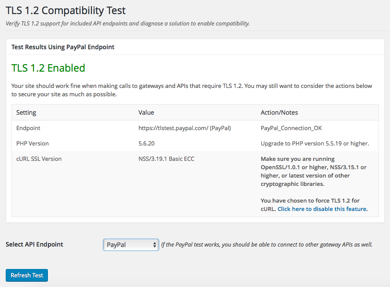Click the 'Click here to disable this feature' link

(322, 209)
